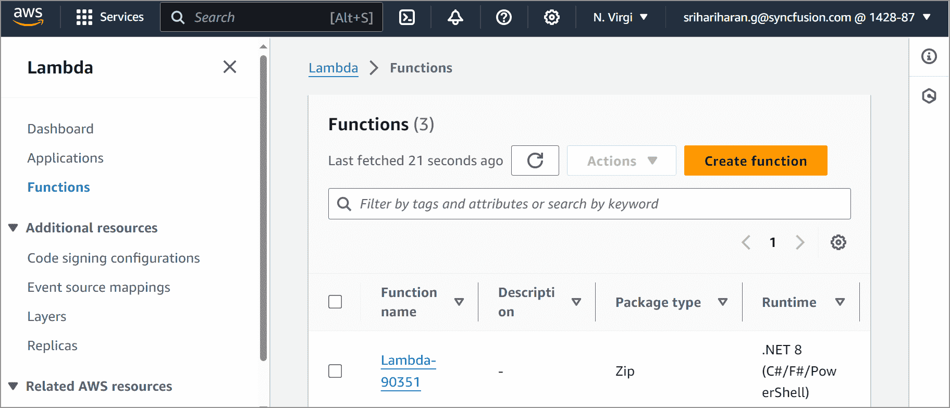Sort by Function name column arrow

tap(459, 302)
